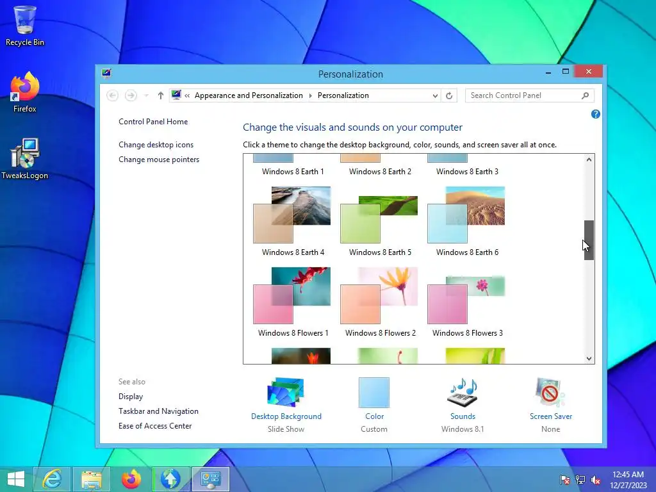Open Action Center flag tray icon

(x=564, y=480)
